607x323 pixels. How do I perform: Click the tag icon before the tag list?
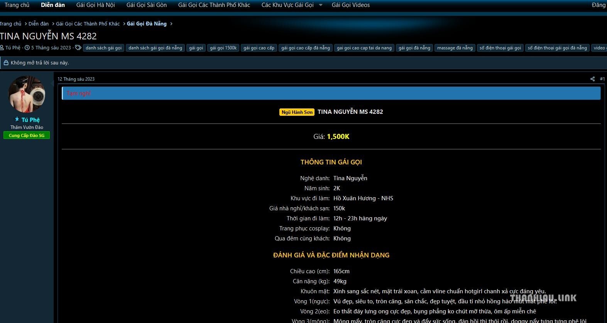78,48
